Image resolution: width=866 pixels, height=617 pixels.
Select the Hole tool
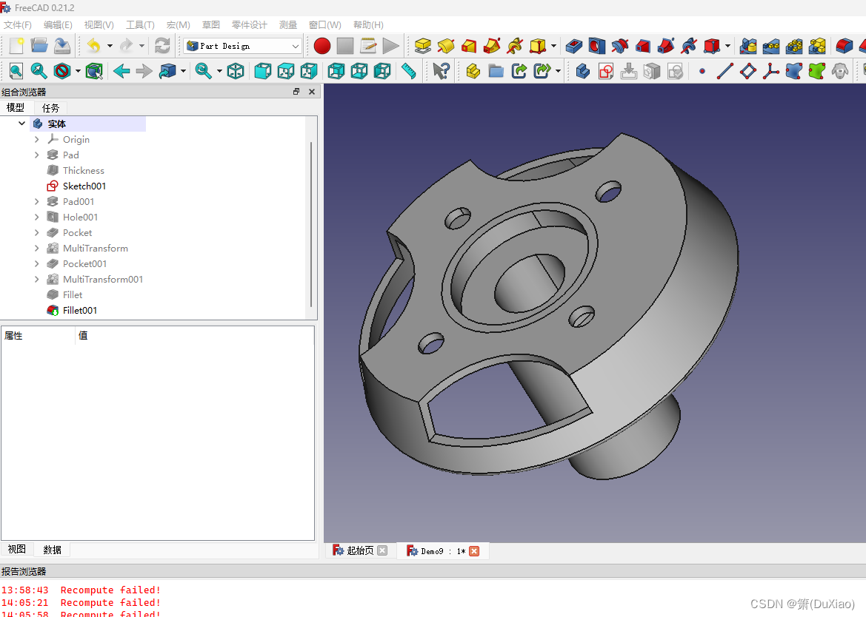click(x=596, y=46)
